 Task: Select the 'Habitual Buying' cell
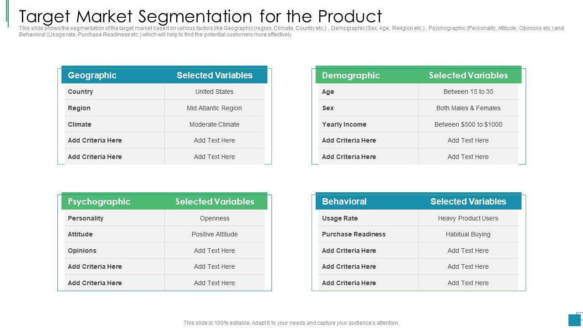(468, 234)
